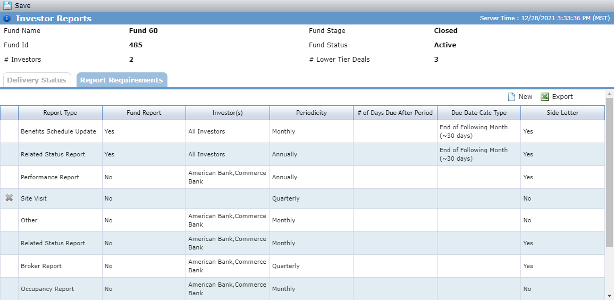Sort by the Report Type column header
The image size is (614, 300).
tap(60, 113)
